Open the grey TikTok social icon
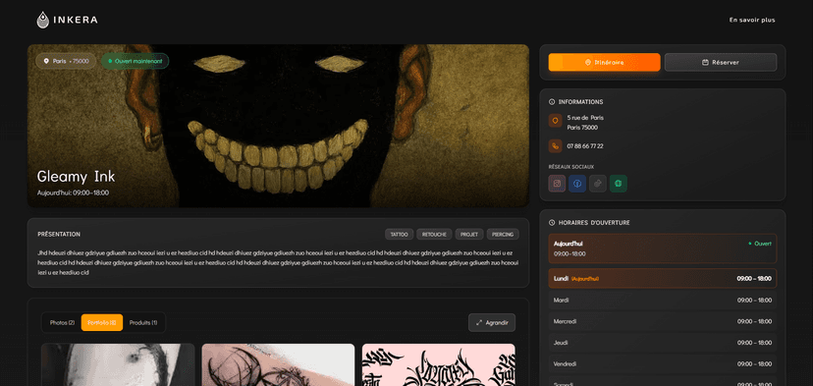The image size is (813, 386). coord(598,184)
